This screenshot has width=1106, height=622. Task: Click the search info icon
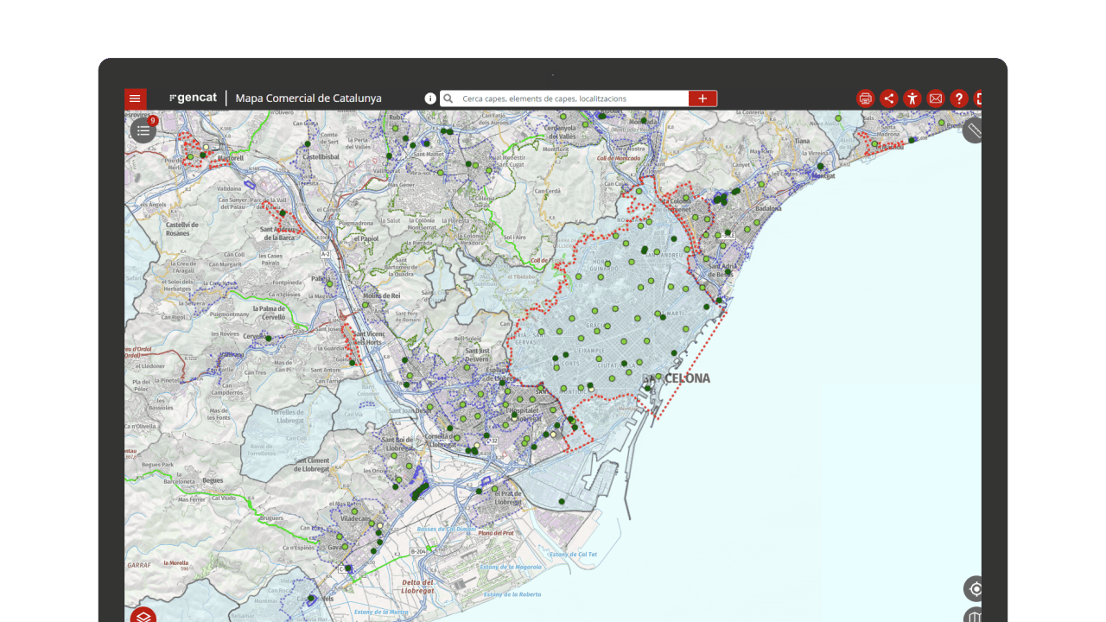click(430, 98)
